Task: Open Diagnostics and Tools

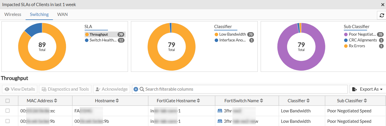Action: pos(65,89)
